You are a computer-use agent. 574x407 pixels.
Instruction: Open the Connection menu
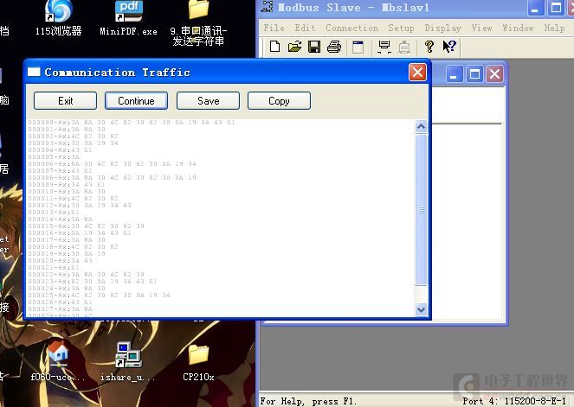pyautogui.click(x=351, y=29)
